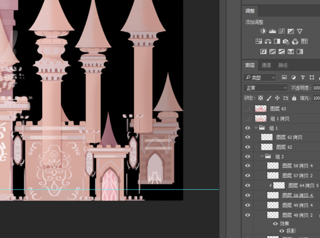This screenshot has width=320, height=238.
Task: Lock transparent pixels of layer
Action: 261,98
